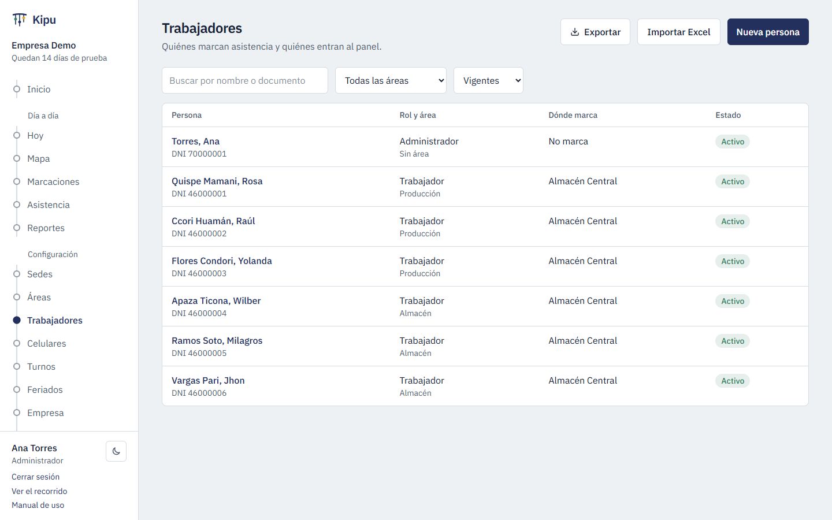This screenshot has width=832, height=520.
Task: Open the Manual de uso link
Action: 38,505
